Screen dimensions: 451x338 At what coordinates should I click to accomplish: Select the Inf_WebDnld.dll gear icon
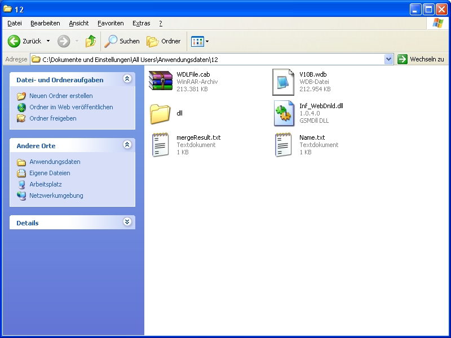(x=284, y=113)
